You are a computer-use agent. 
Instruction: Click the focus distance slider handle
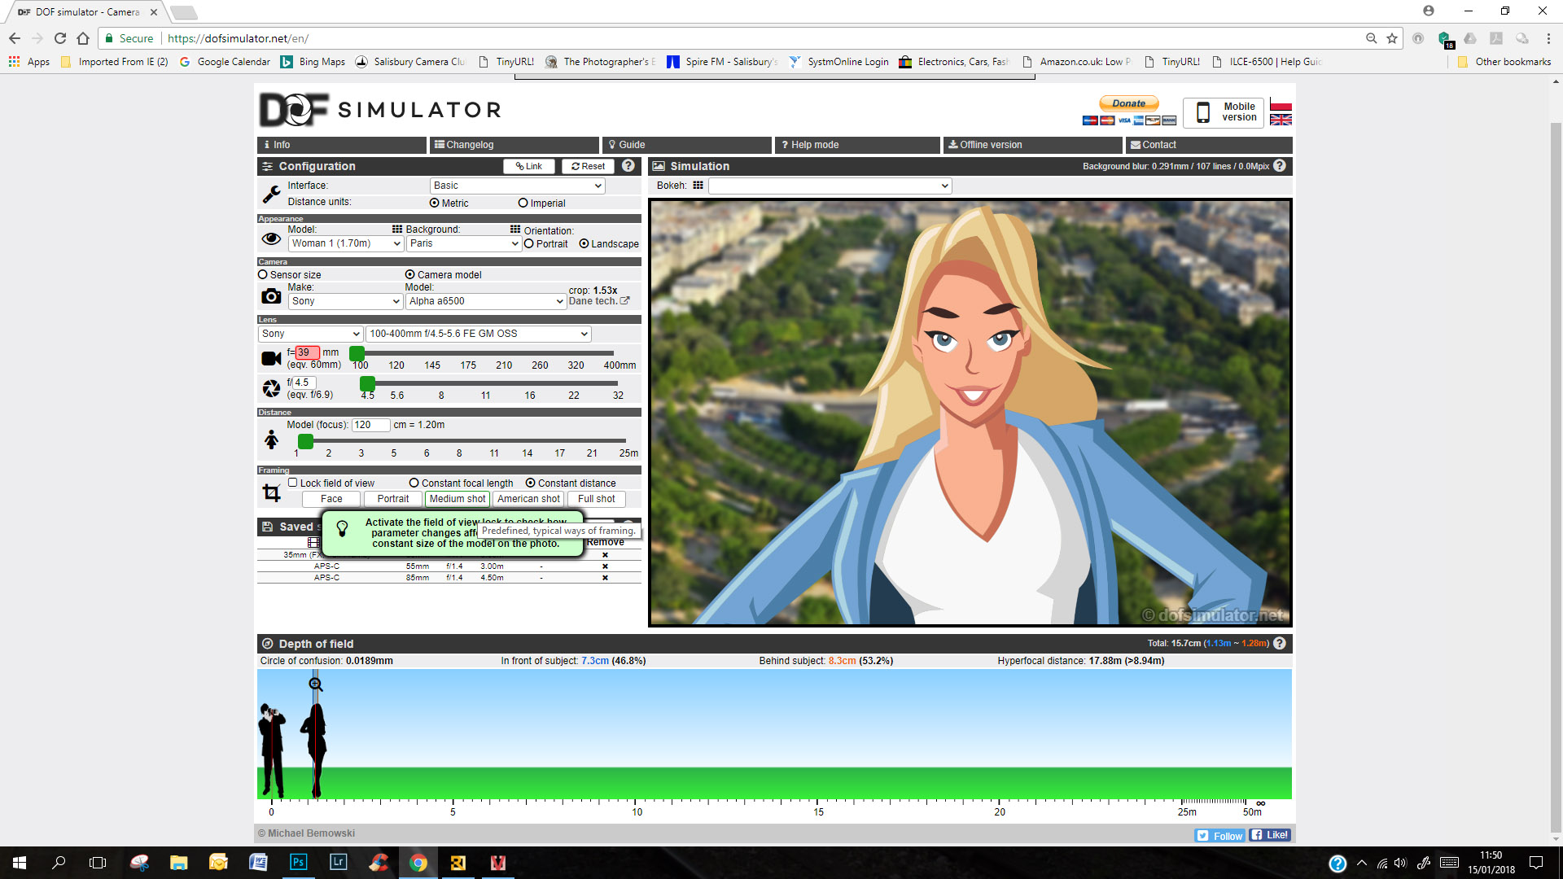[305, 441]
